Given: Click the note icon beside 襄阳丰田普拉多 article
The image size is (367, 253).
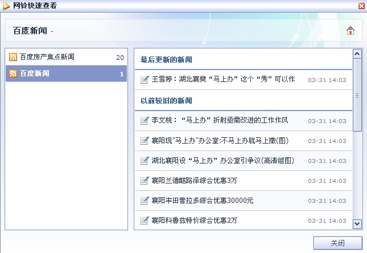Looking at the screenshot, I should point(145,201).
